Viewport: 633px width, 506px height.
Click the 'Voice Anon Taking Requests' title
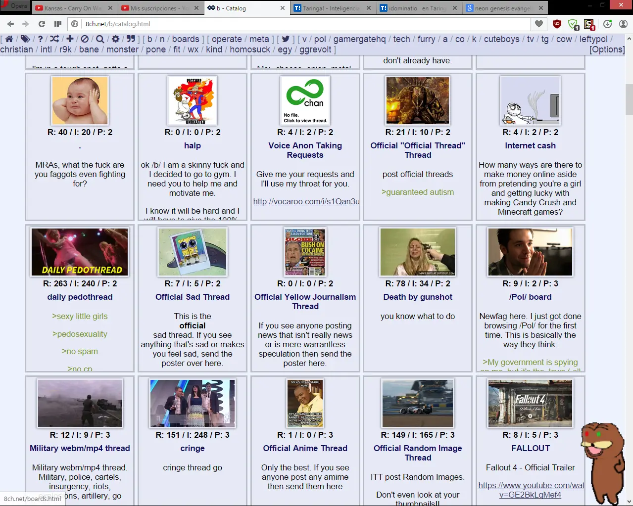point(305,150)
